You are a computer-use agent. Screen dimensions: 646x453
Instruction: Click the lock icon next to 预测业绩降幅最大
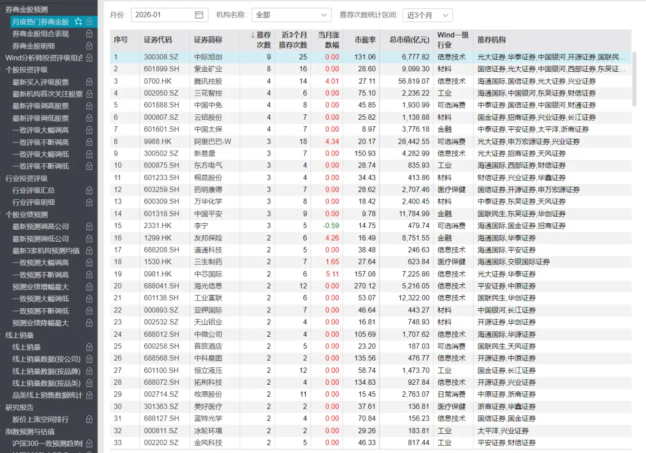pyautogui.click(x=89, y=323)
